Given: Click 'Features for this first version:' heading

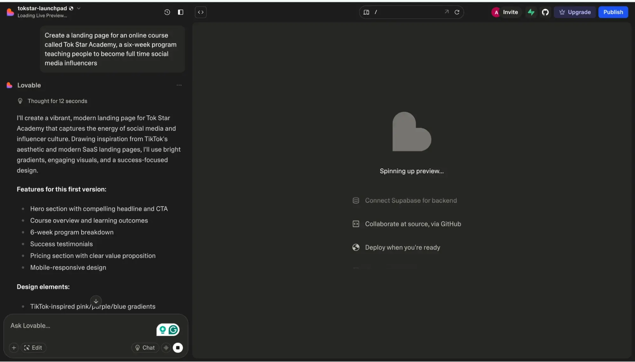Looking at the screenshot, I should 62,189.
